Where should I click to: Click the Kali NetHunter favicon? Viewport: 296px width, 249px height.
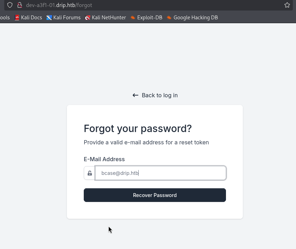(88, 18)
